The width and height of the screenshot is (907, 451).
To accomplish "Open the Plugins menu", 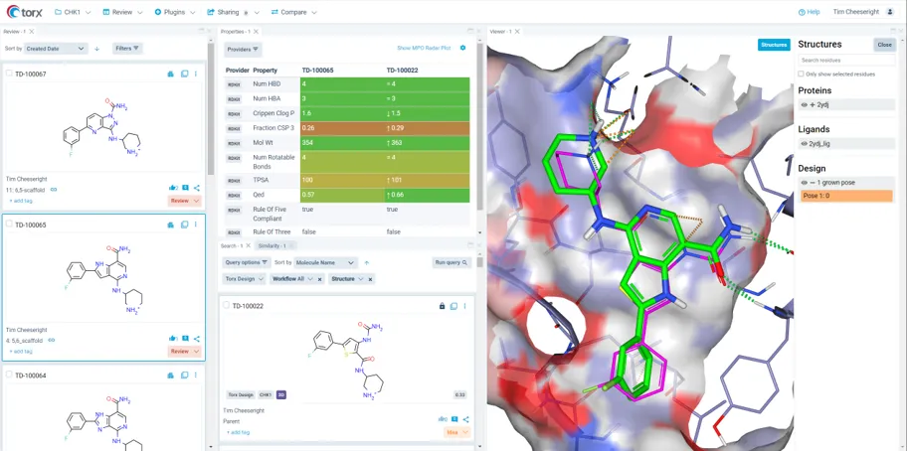I will tap(175, 12).
